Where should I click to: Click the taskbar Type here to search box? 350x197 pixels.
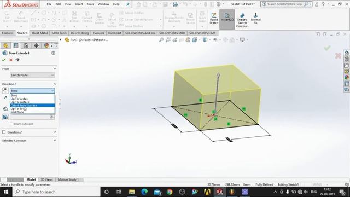point(56,192)
